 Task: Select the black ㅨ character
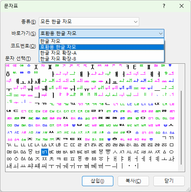pyautogui.click(x=44, y=145)
